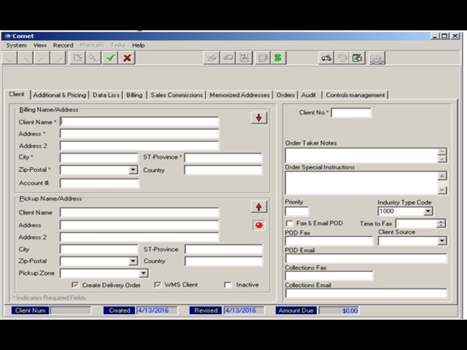Viewport: 467px width, 350px height.
Task: Open the Industry Type Code dropdown
Action: pyautogui.click(x=428, y=211)
